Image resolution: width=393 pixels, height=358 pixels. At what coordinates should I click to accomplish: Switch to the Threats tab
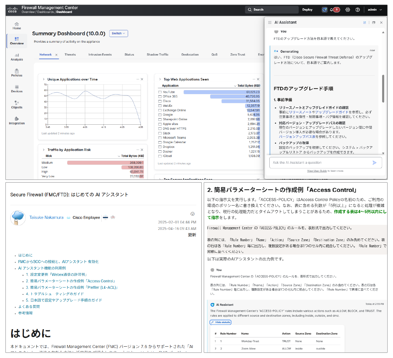click(70, 55)
